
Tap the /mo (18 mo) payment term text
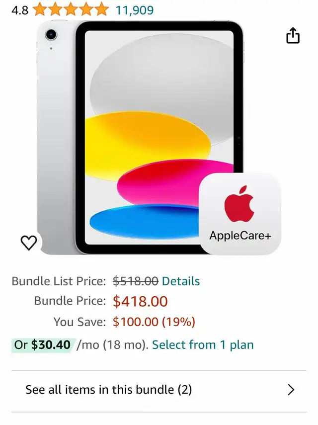(112, 345)
